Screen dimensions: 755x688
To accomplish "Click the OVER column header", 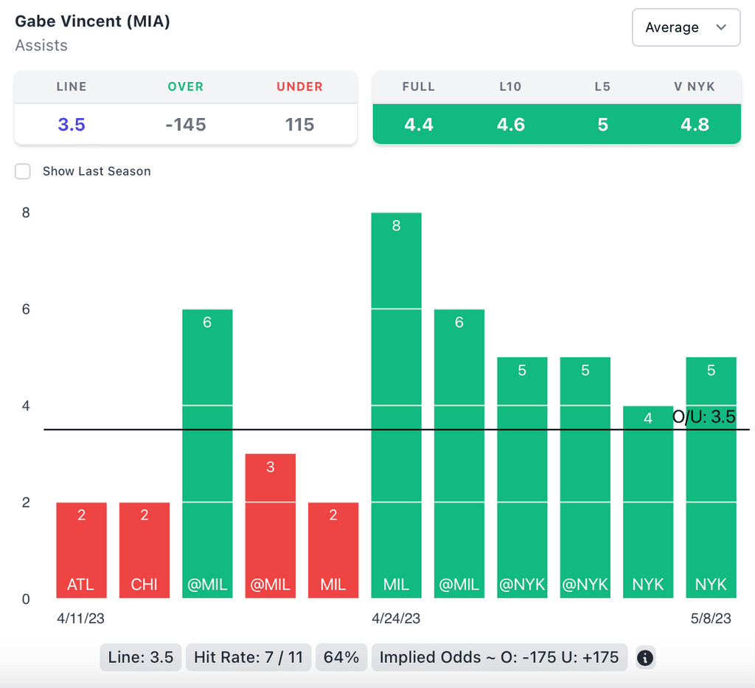I will (x=185, y=87).
